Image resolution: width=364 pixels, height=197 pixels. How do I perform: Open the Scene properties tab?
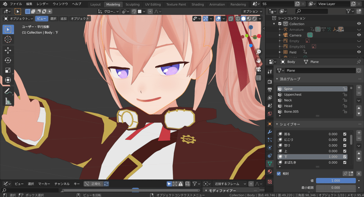point(269,106)
